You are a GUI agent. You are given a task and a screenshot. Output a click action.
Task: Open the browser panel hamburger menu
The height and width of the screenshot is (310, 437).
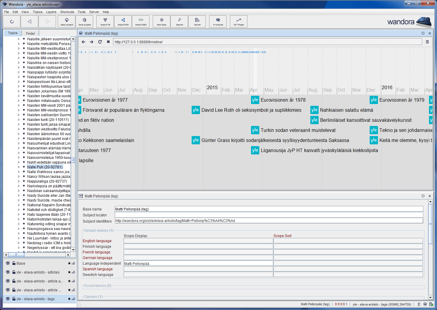coord(427,42)
